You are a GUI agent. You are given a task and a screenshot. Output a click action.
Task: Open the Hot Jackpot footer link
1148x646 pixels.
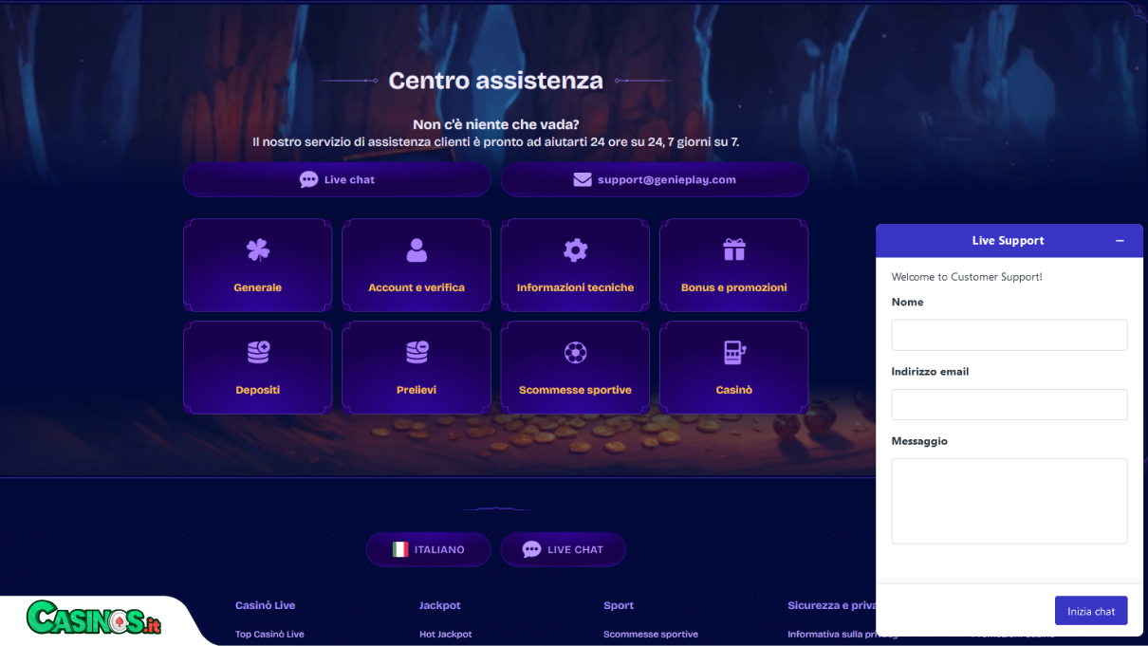pyautogui.click(x=445, y=634)
